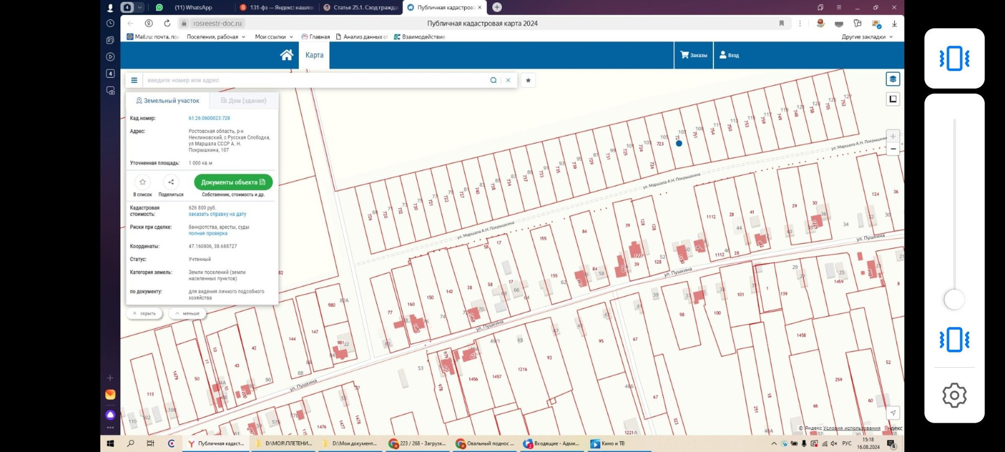1005x452 pixels.
Task: Open Другие закладки dropdown
Action: pyautogui.click(x=867, y=37)
